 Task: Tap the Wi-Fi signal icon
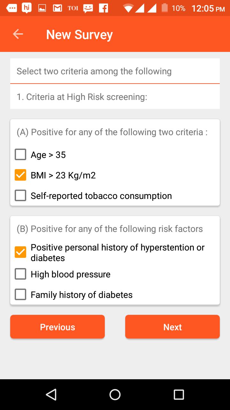[x=129, y=8]
